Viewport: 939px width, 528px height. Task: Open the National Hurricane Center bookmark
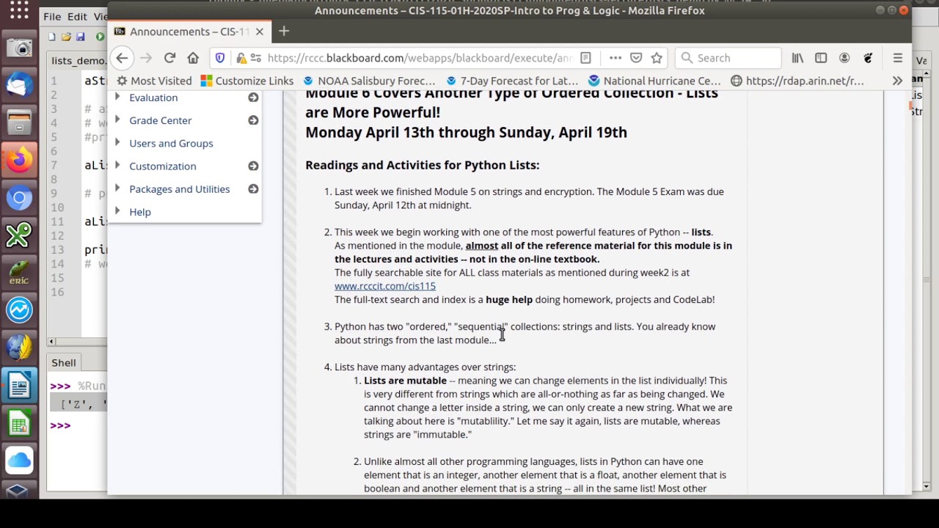tap(654, 81)
